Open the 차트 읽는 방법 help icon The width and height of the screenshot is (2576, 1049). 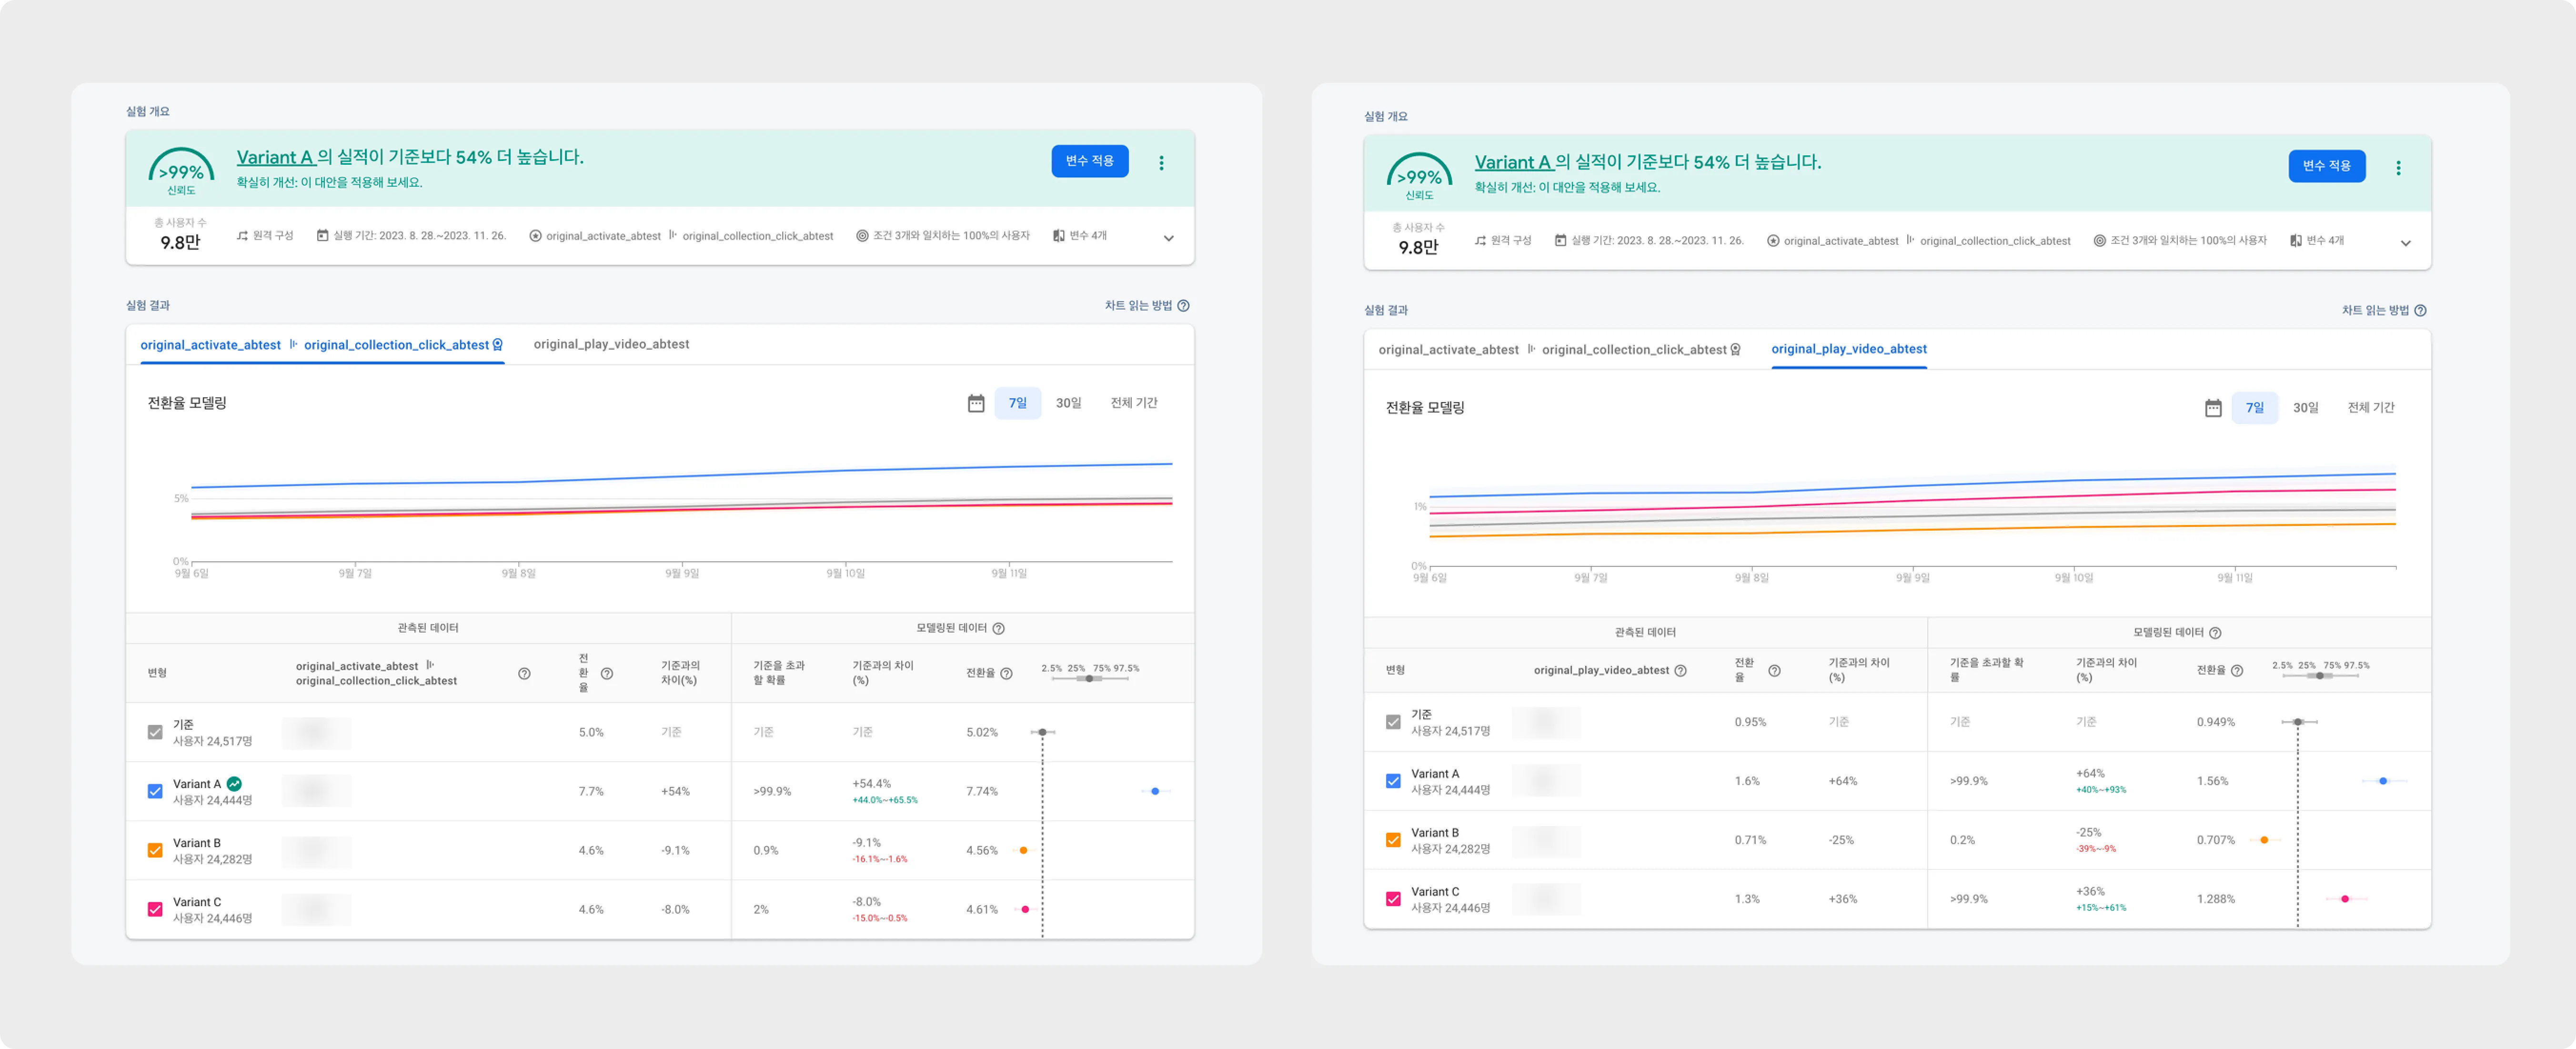coord(1184,306)
